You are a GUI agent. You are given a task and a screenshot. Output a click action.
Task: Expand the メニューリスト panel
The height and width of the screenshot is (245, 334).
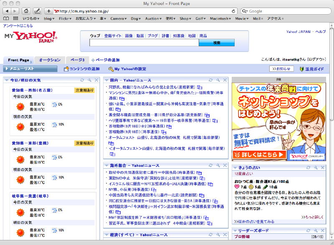[x=30, y=69]
